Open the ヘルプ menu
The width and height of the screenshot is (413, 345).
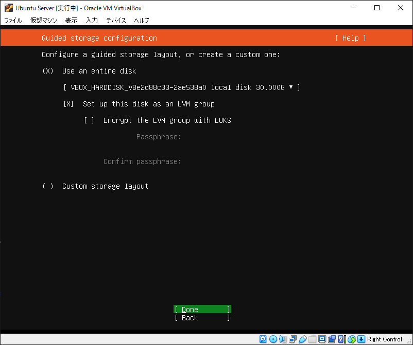[142, 20]
